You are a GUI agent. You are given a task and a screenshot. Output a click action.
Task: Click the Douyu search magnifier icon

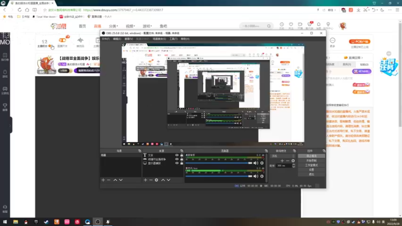tap(269, 26)
